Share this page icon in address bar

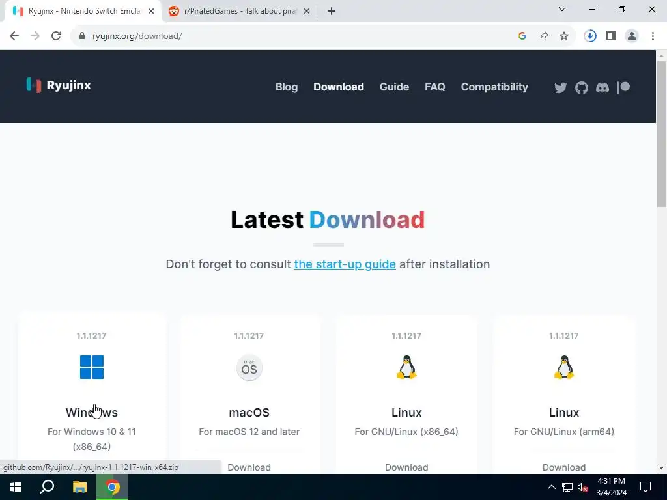coord(543,36)
